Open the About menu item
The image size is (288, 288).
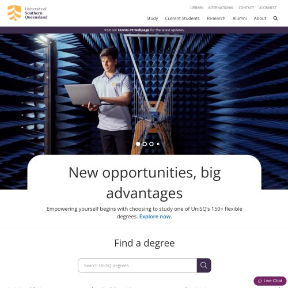tap(260, 18)
